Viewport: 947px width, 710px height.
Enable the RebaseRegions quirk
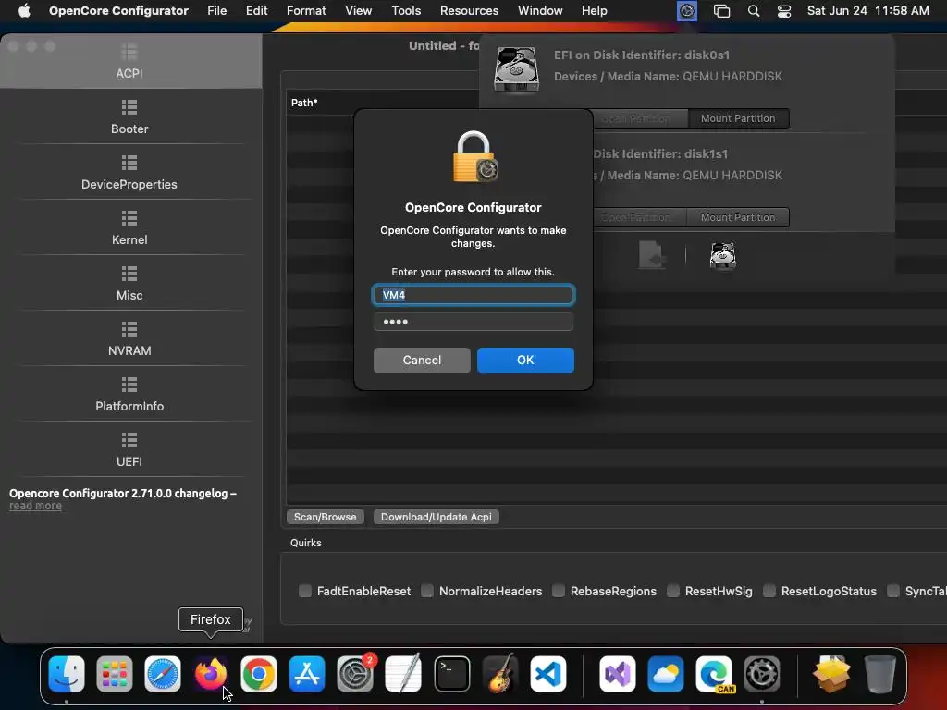[559, 591]
